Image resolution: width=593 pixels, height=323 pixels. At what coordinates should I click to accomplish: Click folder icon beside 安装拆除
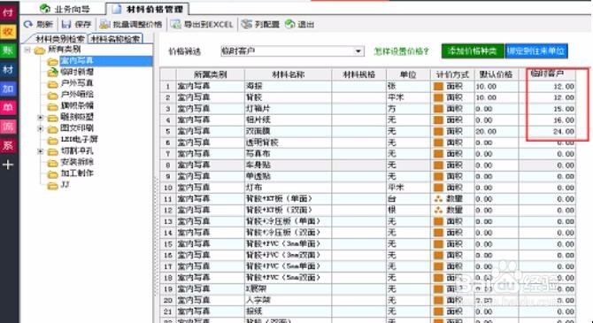point(52,163)
